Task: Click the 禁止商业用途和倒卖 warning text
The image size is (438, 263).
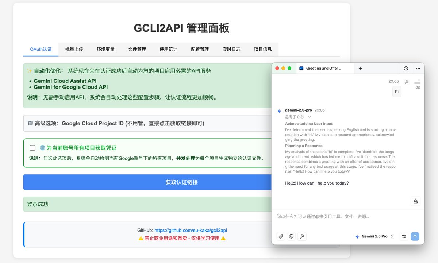Action: pos(182,238)
